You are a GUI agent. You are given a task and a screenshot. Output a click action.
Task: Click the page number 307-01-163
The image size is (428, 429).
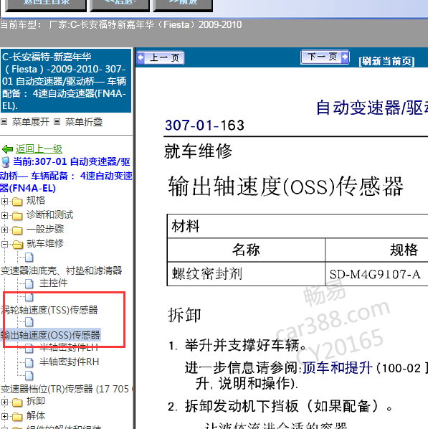tap(204, 126)
